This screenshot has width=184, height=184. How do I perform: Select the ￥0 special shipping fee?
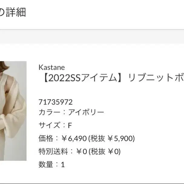pos(82,152)
